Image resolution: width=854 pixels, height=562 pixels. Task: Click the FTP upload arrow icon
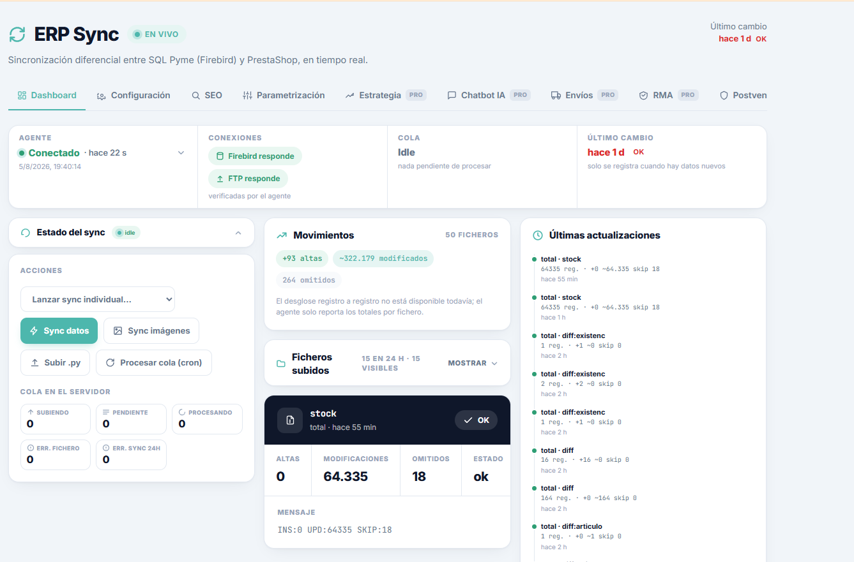[220, 179]
